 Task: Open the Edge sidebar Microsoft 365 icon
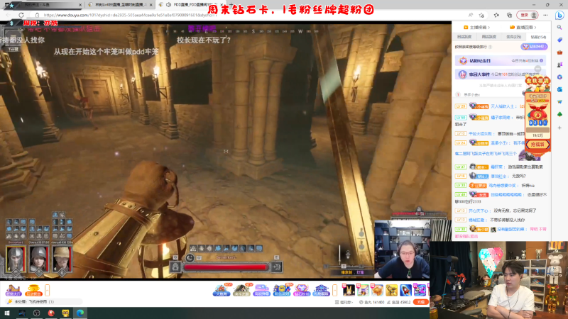[559, 77]
